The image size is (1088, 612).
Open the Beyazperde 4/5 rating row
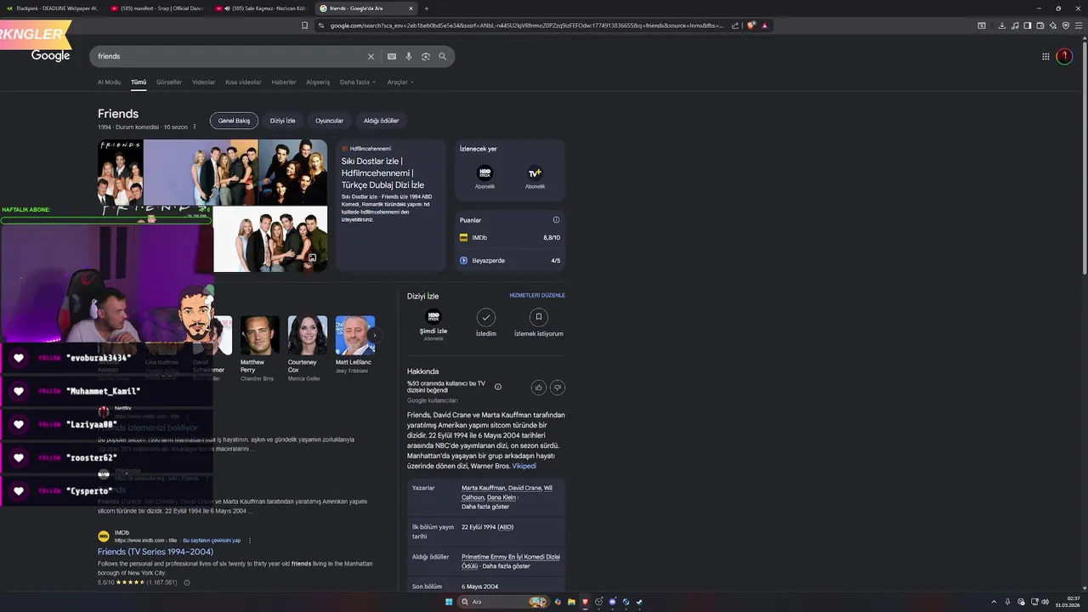tap(510, 261)
